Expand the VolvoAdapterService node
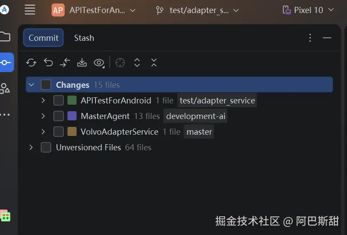The width and height of the screenshot is (347, 235). (x=43, y=132)
